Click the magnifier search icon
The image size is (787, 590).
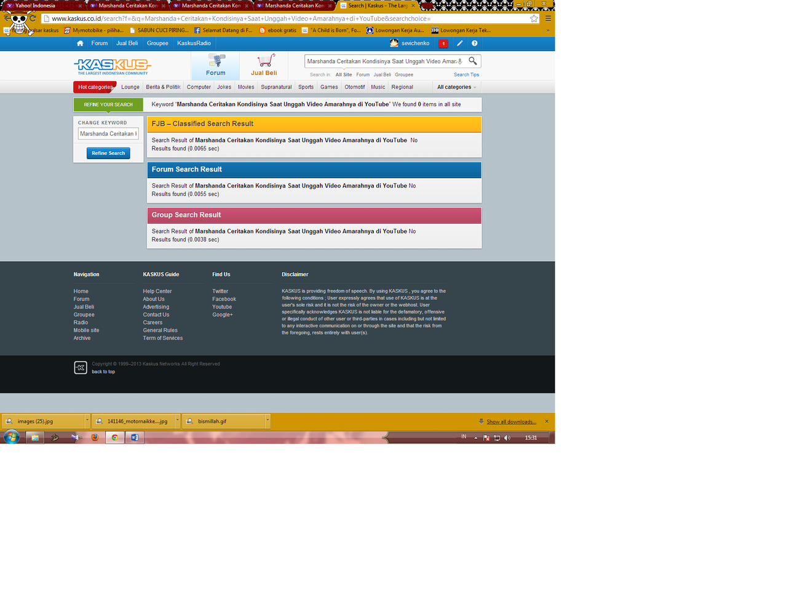tap(473, 61)
